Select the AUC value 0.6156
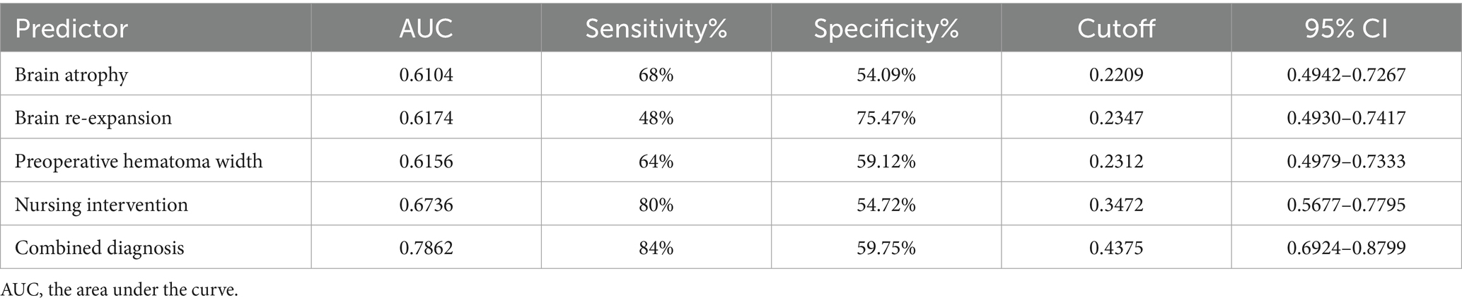The height and width of the screenshot is (305, 1462). [426, 161]
